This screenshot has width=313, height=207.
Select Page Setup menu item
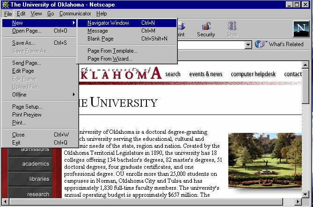(39, 107)
